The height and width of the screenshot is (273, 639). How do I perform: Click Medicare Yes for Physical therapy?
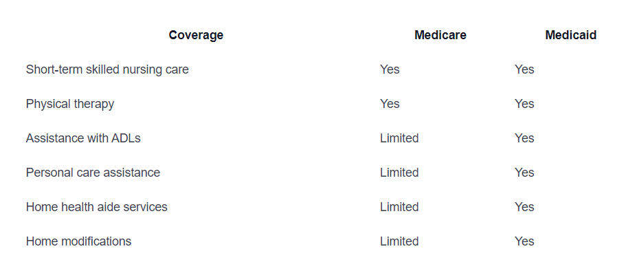pyautogui.click(x=390, y=104)
